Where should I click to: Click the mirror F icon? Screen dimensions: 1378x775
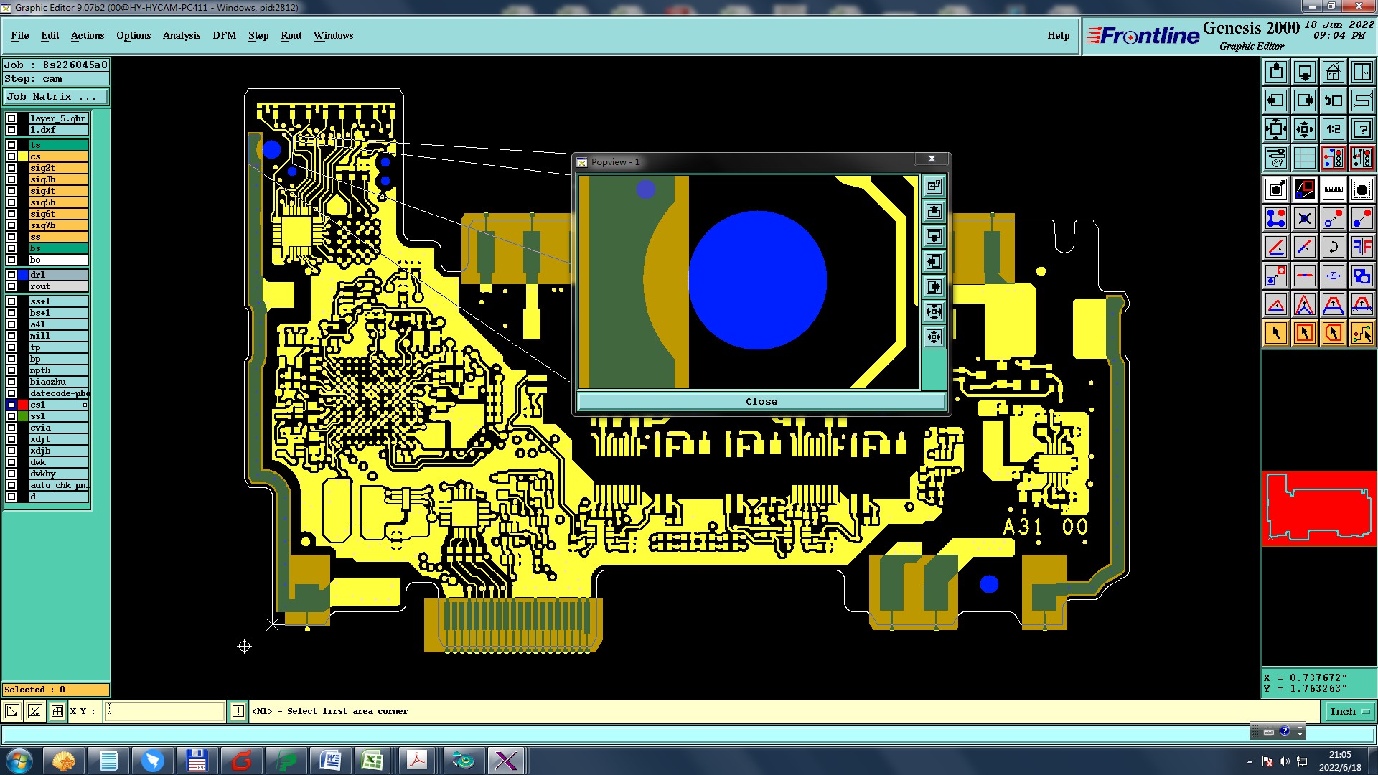(1361, 247)
